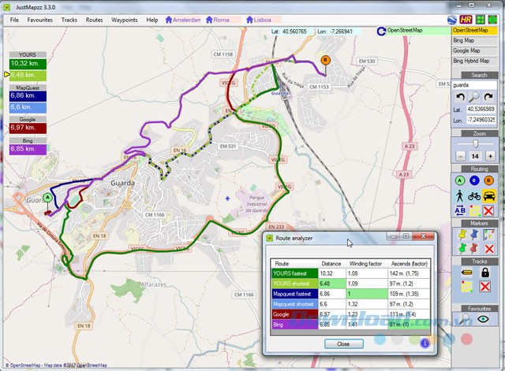This screenshot has width=505, height=371.
Task: Select bicycle routing mode icon
Action: coord(473,196)
